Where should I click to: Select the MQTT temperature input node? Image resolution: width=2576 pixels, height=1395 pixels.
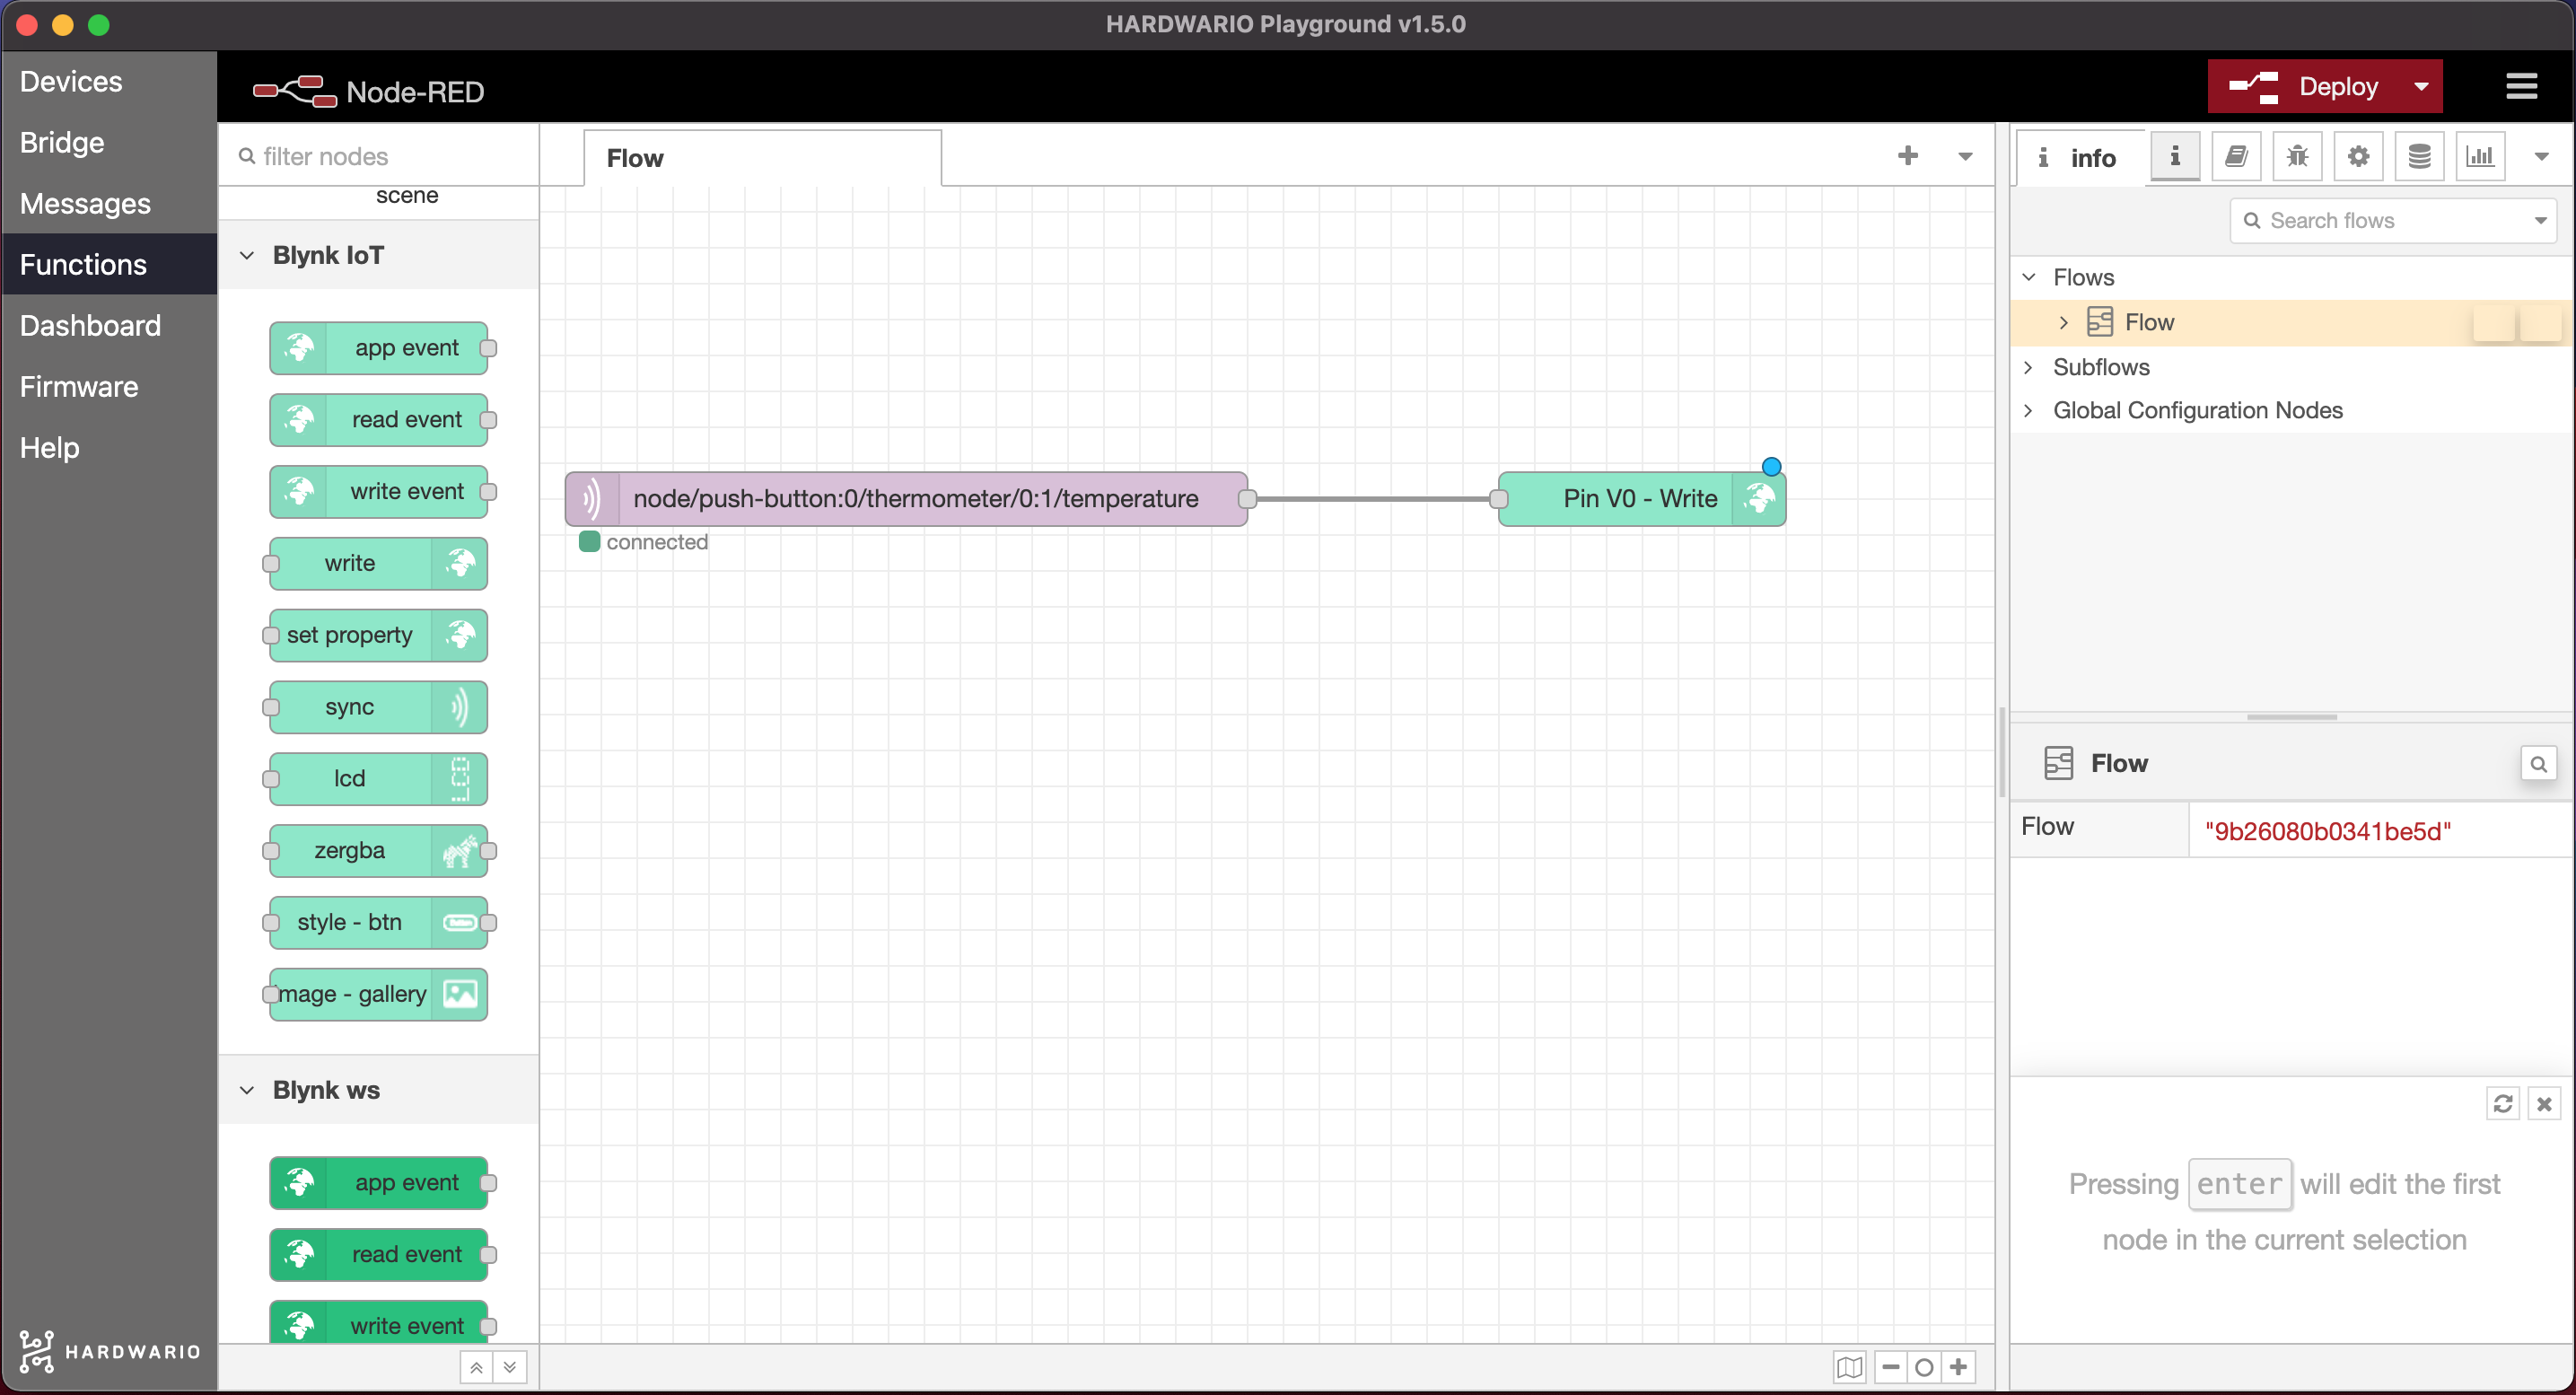[x=906, y=499]
